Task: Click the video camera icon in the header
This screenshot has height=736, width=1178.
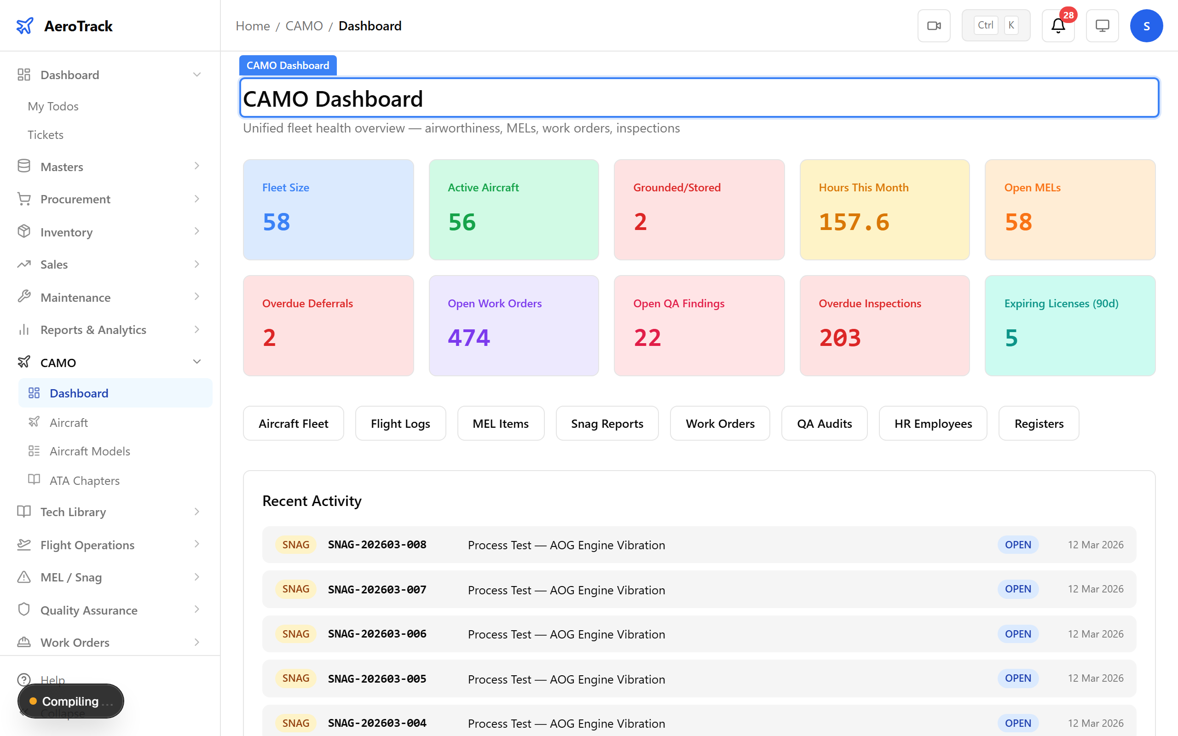Action: coord(934,25)
